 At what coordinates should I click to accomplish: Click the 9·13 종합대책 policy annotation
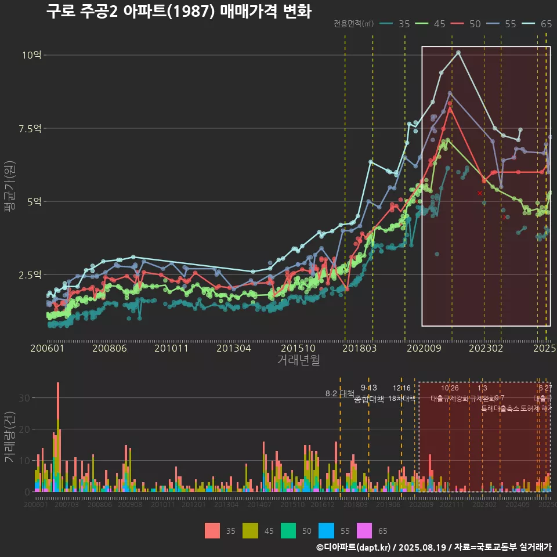pos(369,393)
